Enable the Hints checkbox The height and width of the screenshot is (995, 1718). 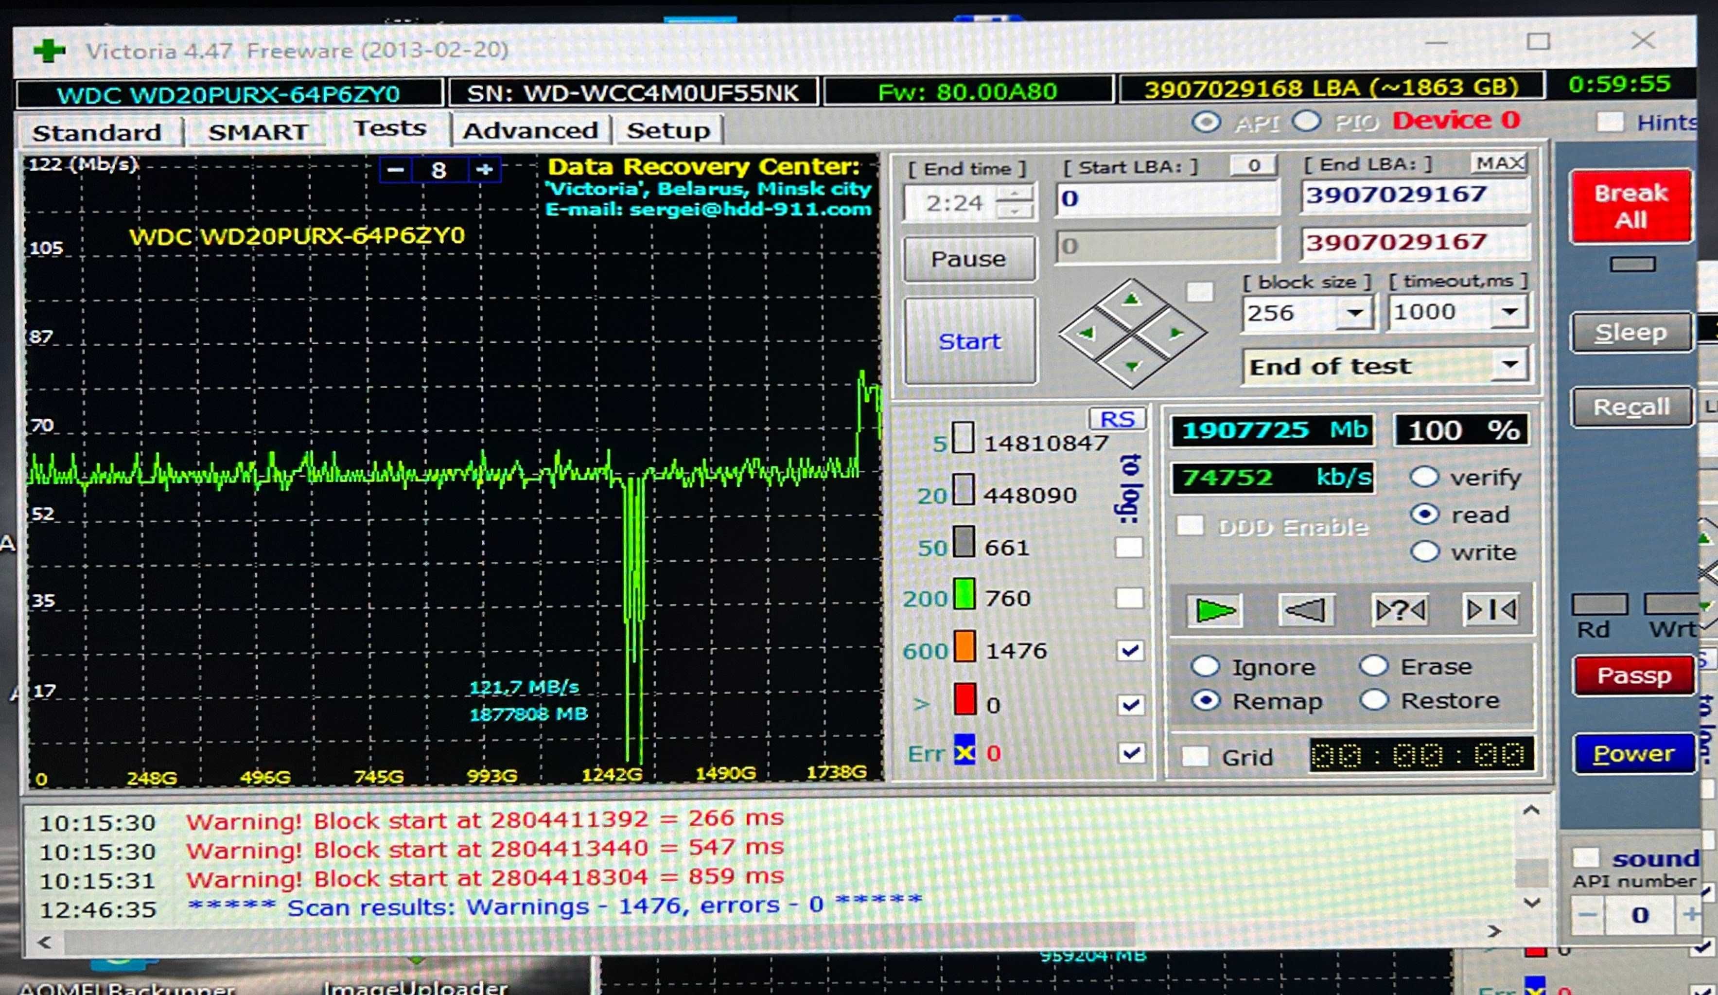(1610, 123)
